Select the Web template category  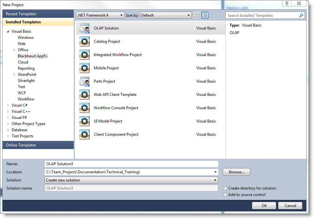pos(22,44)
